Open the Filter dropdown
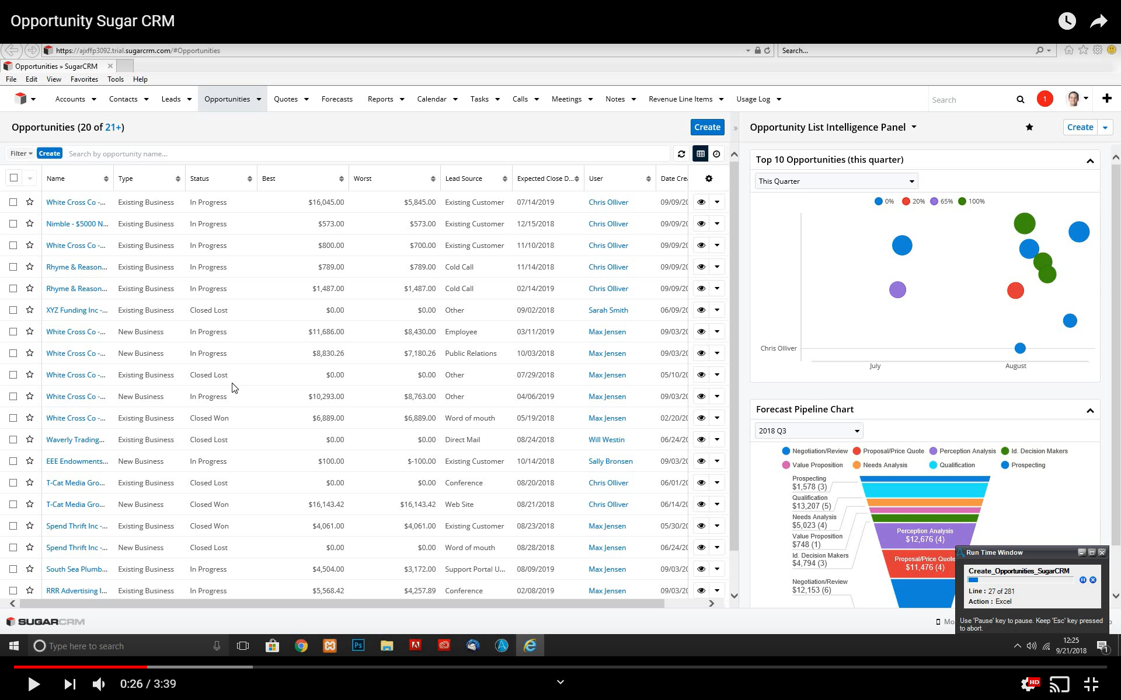This screenshot has width=1121, height=700. (x=21, y=153)
